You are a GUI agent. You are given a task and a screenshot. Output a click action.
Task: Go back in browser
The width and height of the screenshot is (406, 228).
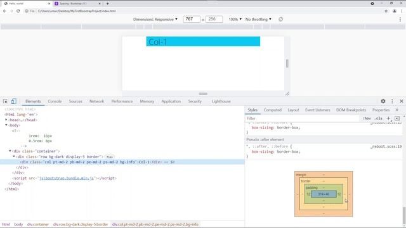pyautogui.click(x=4, y=11)
